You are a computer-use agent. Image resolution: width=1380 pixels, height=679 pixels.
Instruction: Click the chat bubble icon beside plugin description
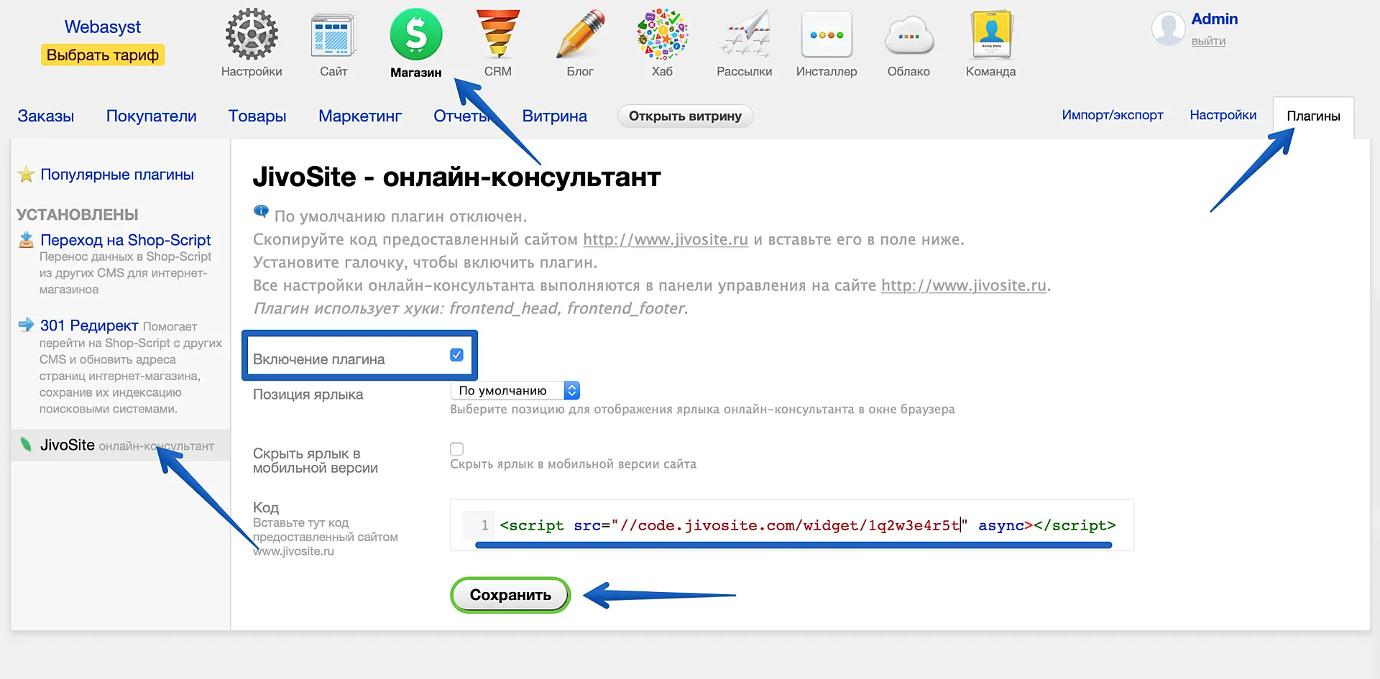pyautogui.click(x=261, y=212)
